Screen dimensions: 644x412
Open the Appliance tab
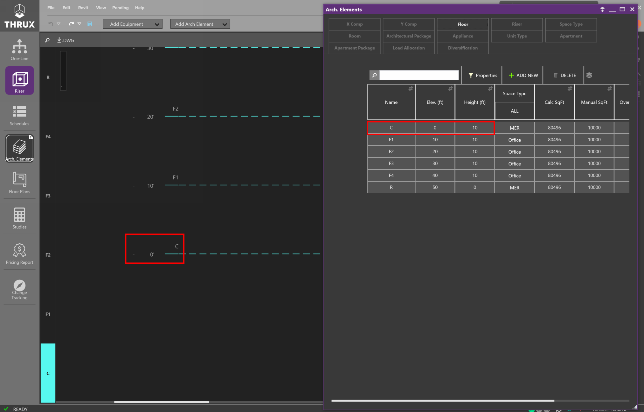point(463,36)
